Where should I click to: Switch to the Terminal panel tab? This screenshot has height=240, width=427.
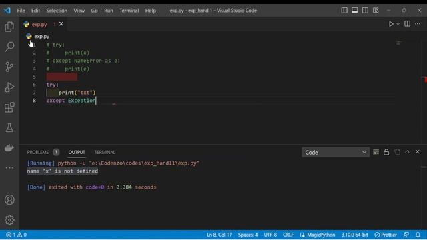click(105, 152)
